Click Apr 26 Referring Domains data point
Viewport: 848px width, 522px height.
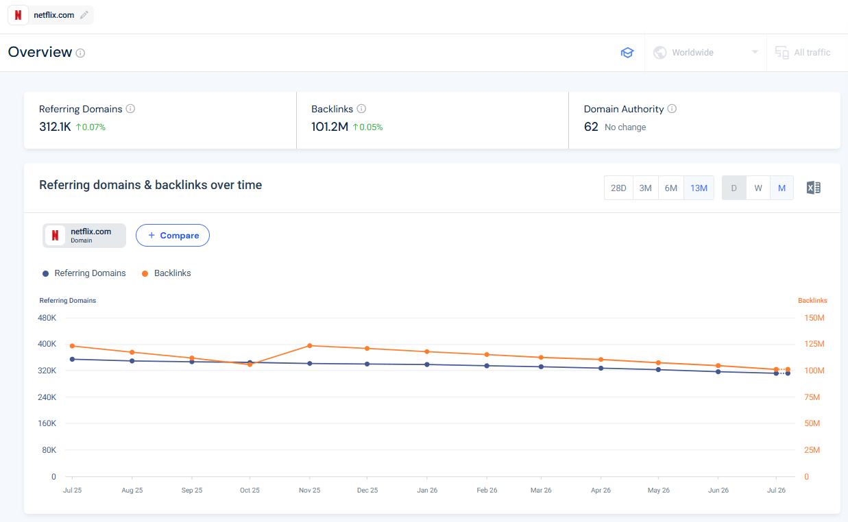(x=601, y=369)
